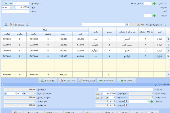Click the 69,000 price cell
170x113 pixels.
(80, 56)
